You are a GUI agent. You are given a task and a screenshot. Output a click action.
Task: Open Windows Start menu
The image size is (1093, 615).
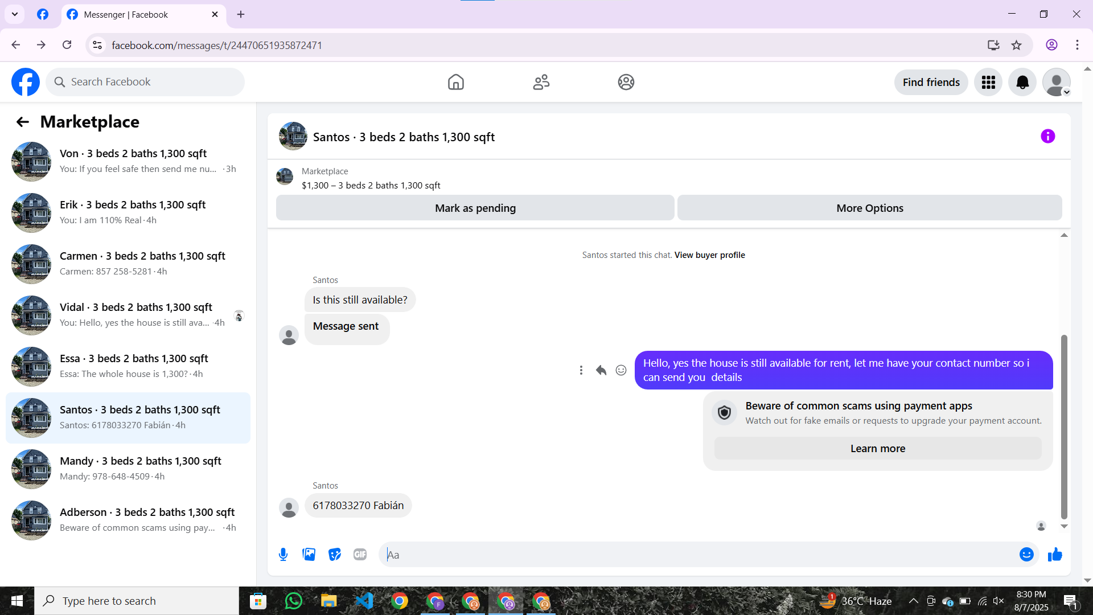coord(17,601)
